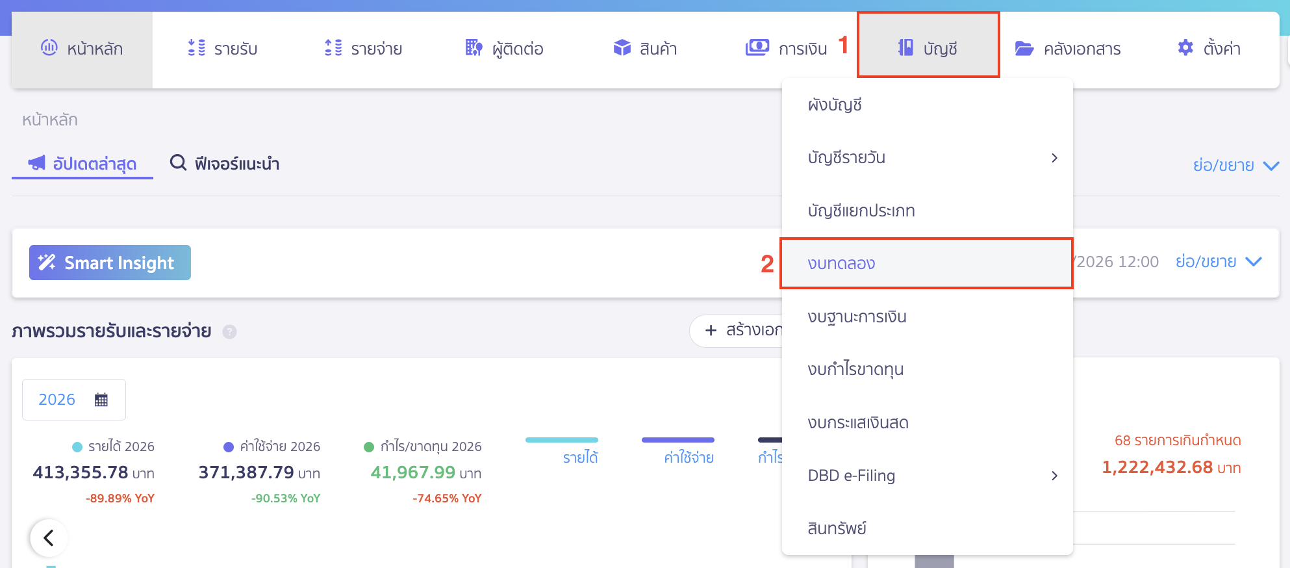Click the Smart Insight button
Screen dimensions: 1290x568
pos(109,263)
